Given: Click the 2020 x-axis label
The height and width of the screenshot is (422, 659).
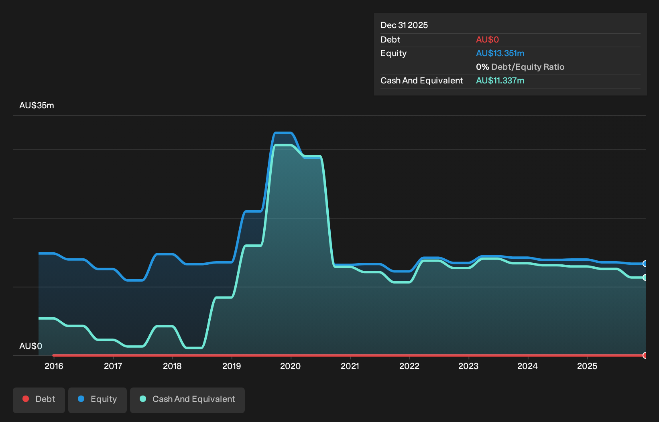Looking at the screenshot, I should pyautogui.click(x=291, y=366).
